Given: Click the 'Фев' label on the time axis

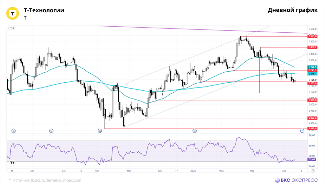Looking at the screenshot, I should [222, 171].
